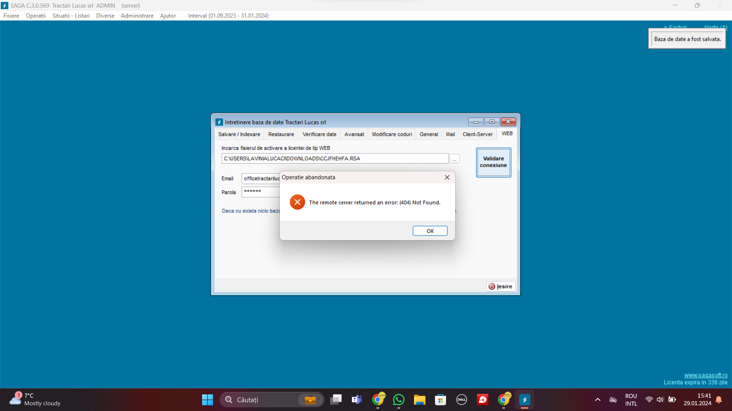This screenshot has width=732, height=411.
Task: Click the 'Daca nu exista nicio baza' link
Action: 251,211
